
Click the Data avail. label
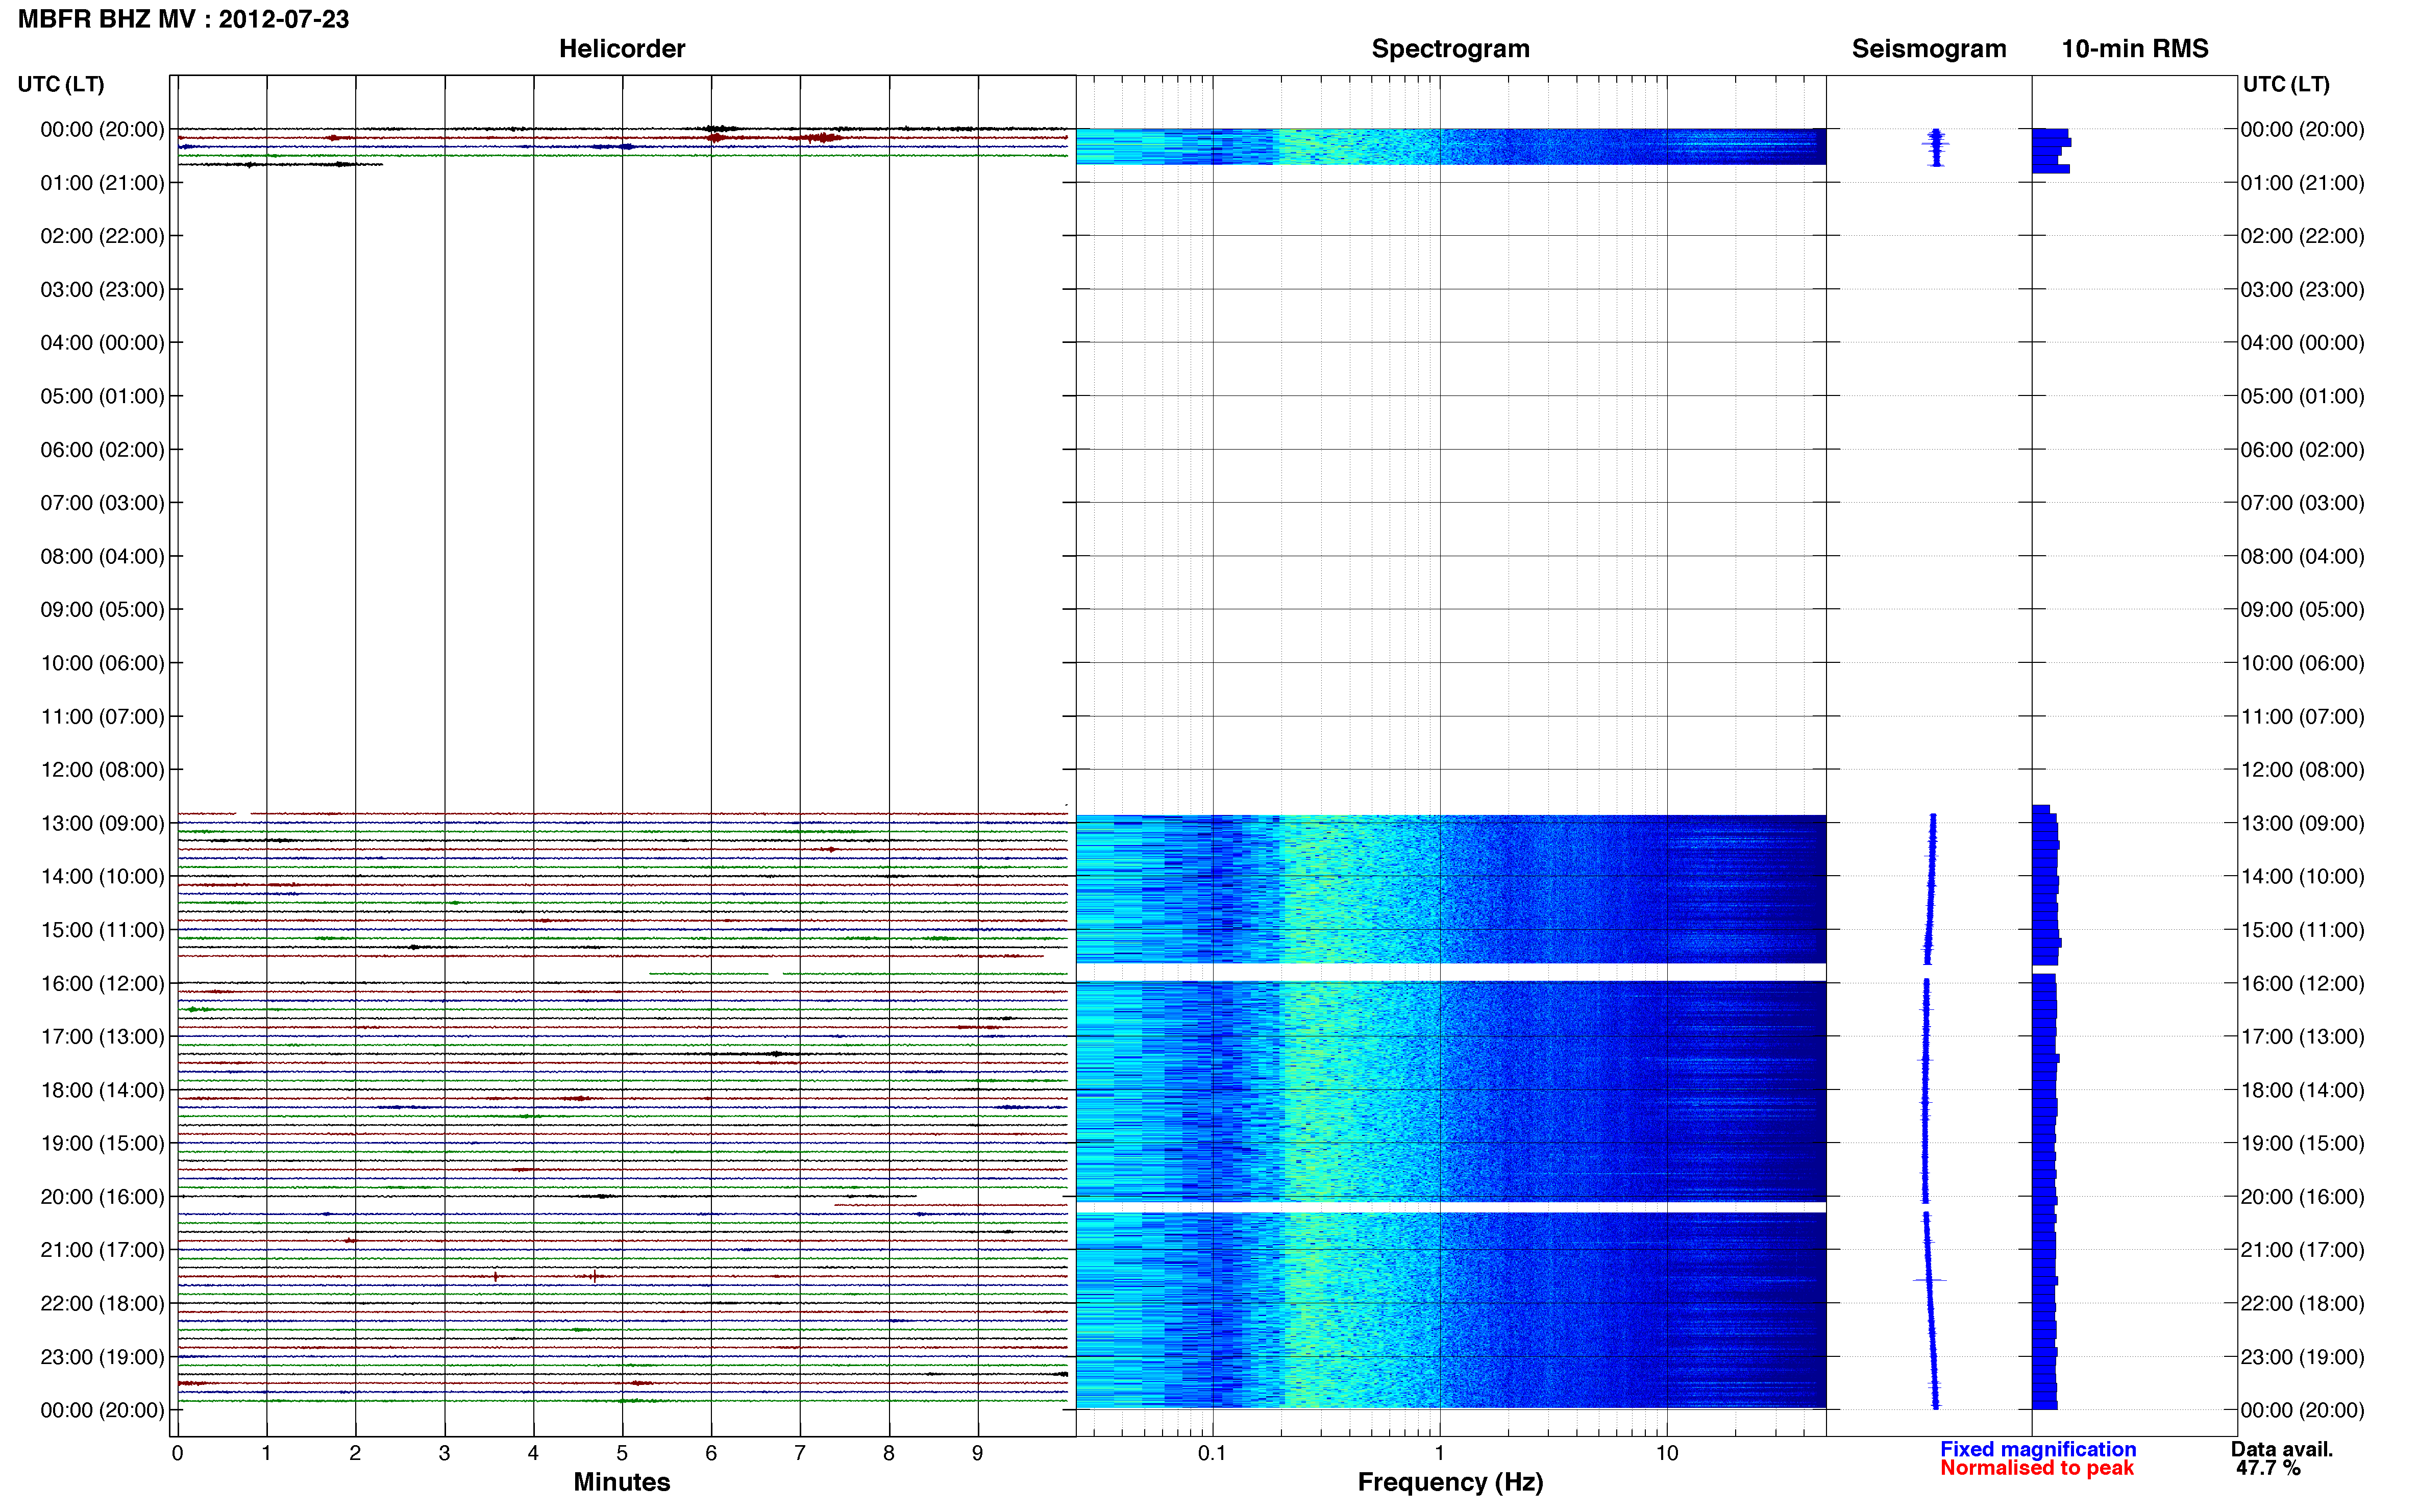[x=2282, y=1449]
